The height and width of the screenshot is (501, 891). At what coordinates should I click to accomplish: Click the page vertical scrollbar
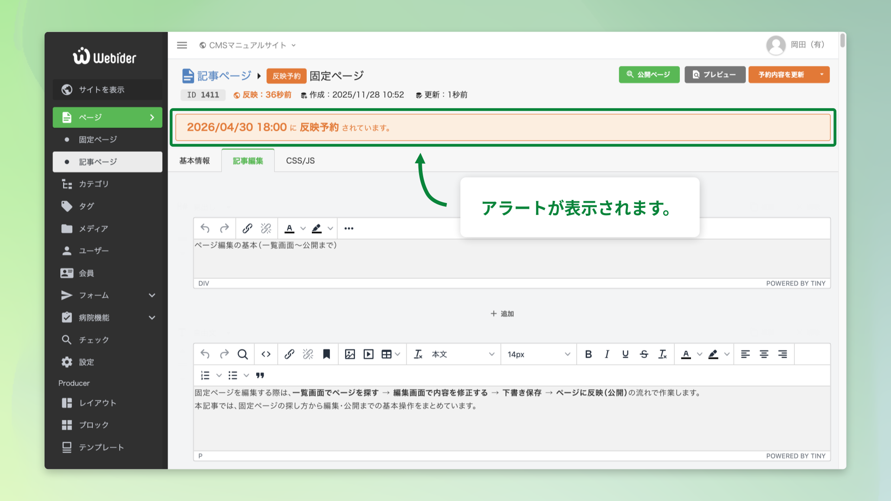[842, 40]
